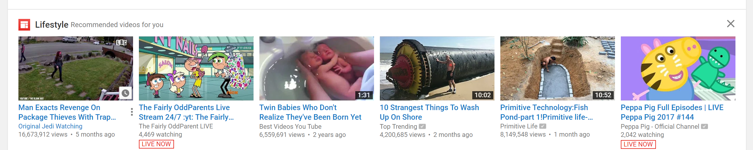Play the twin babies bath thumbnail
Viewport: 753px width, 150px height.
(317, 68)
